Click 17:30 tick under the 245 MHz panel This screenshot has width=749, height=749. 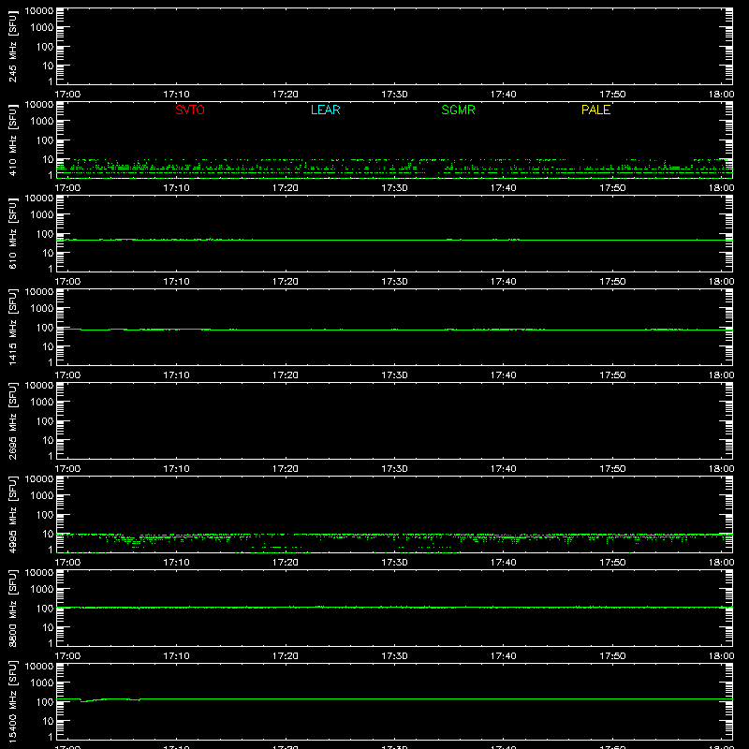click(394, 95)
